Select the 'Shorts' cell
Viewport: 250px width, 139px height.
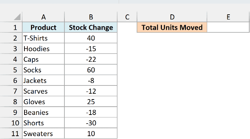[44, 123]
